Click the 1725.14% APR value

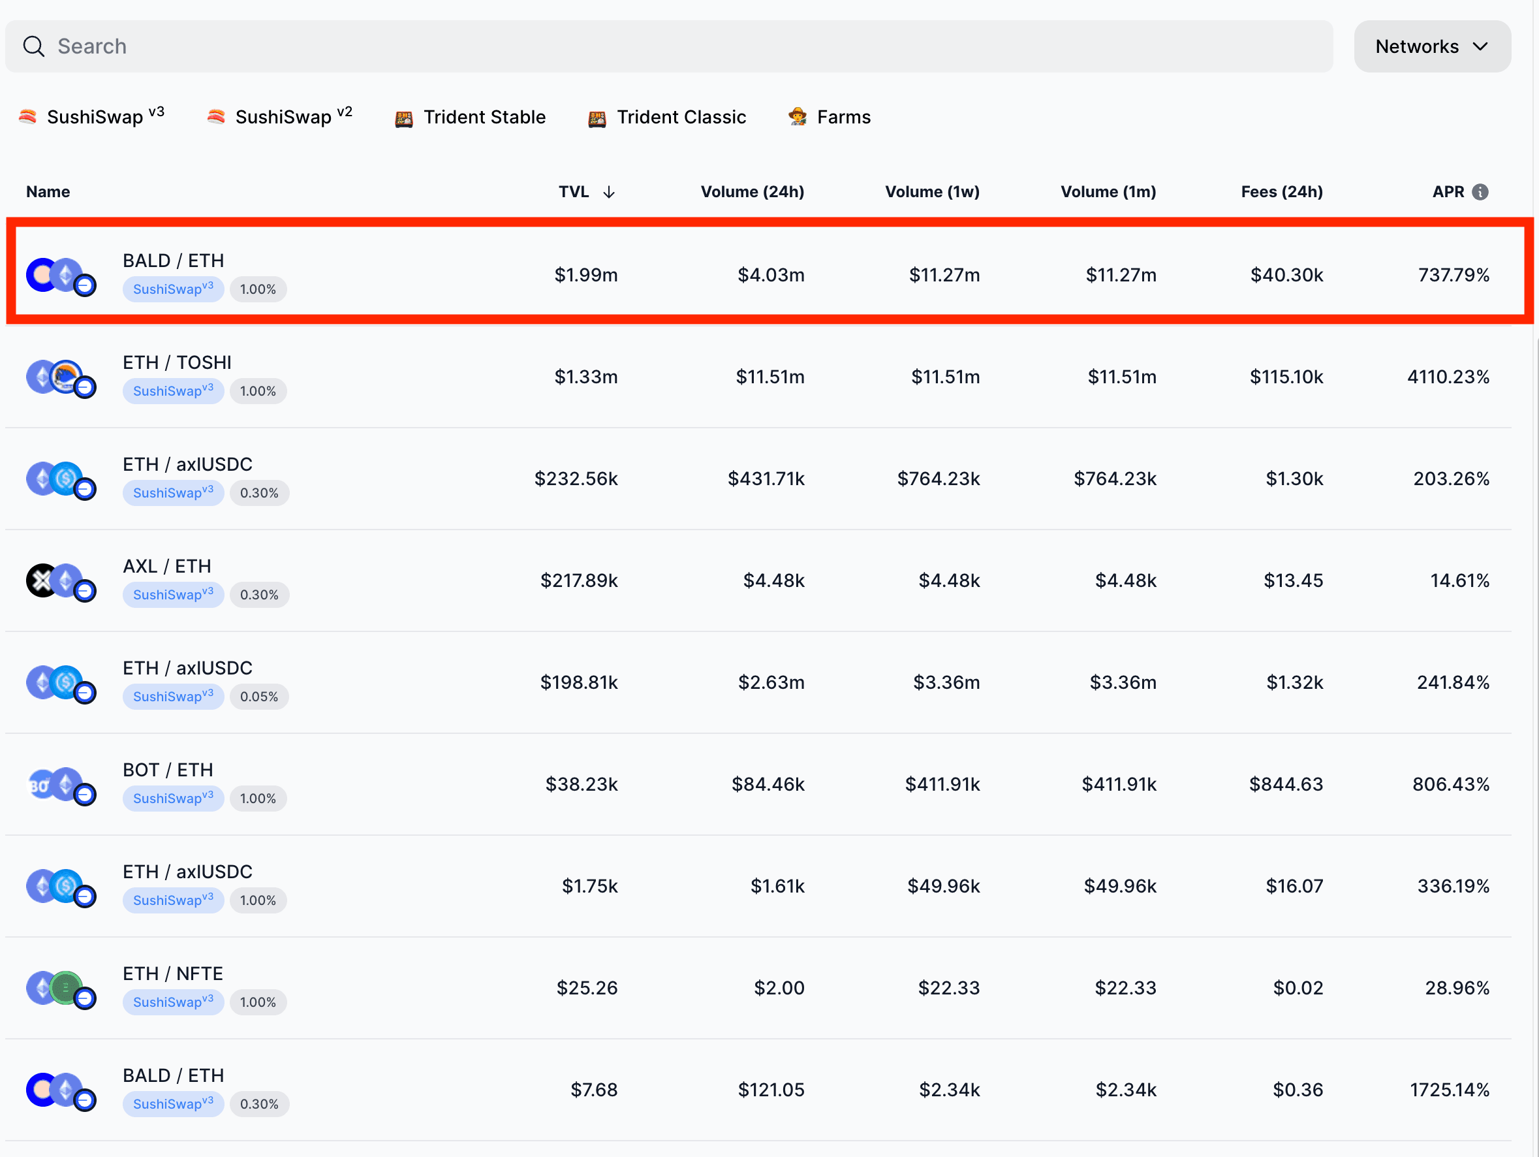click(1449, 1090)
